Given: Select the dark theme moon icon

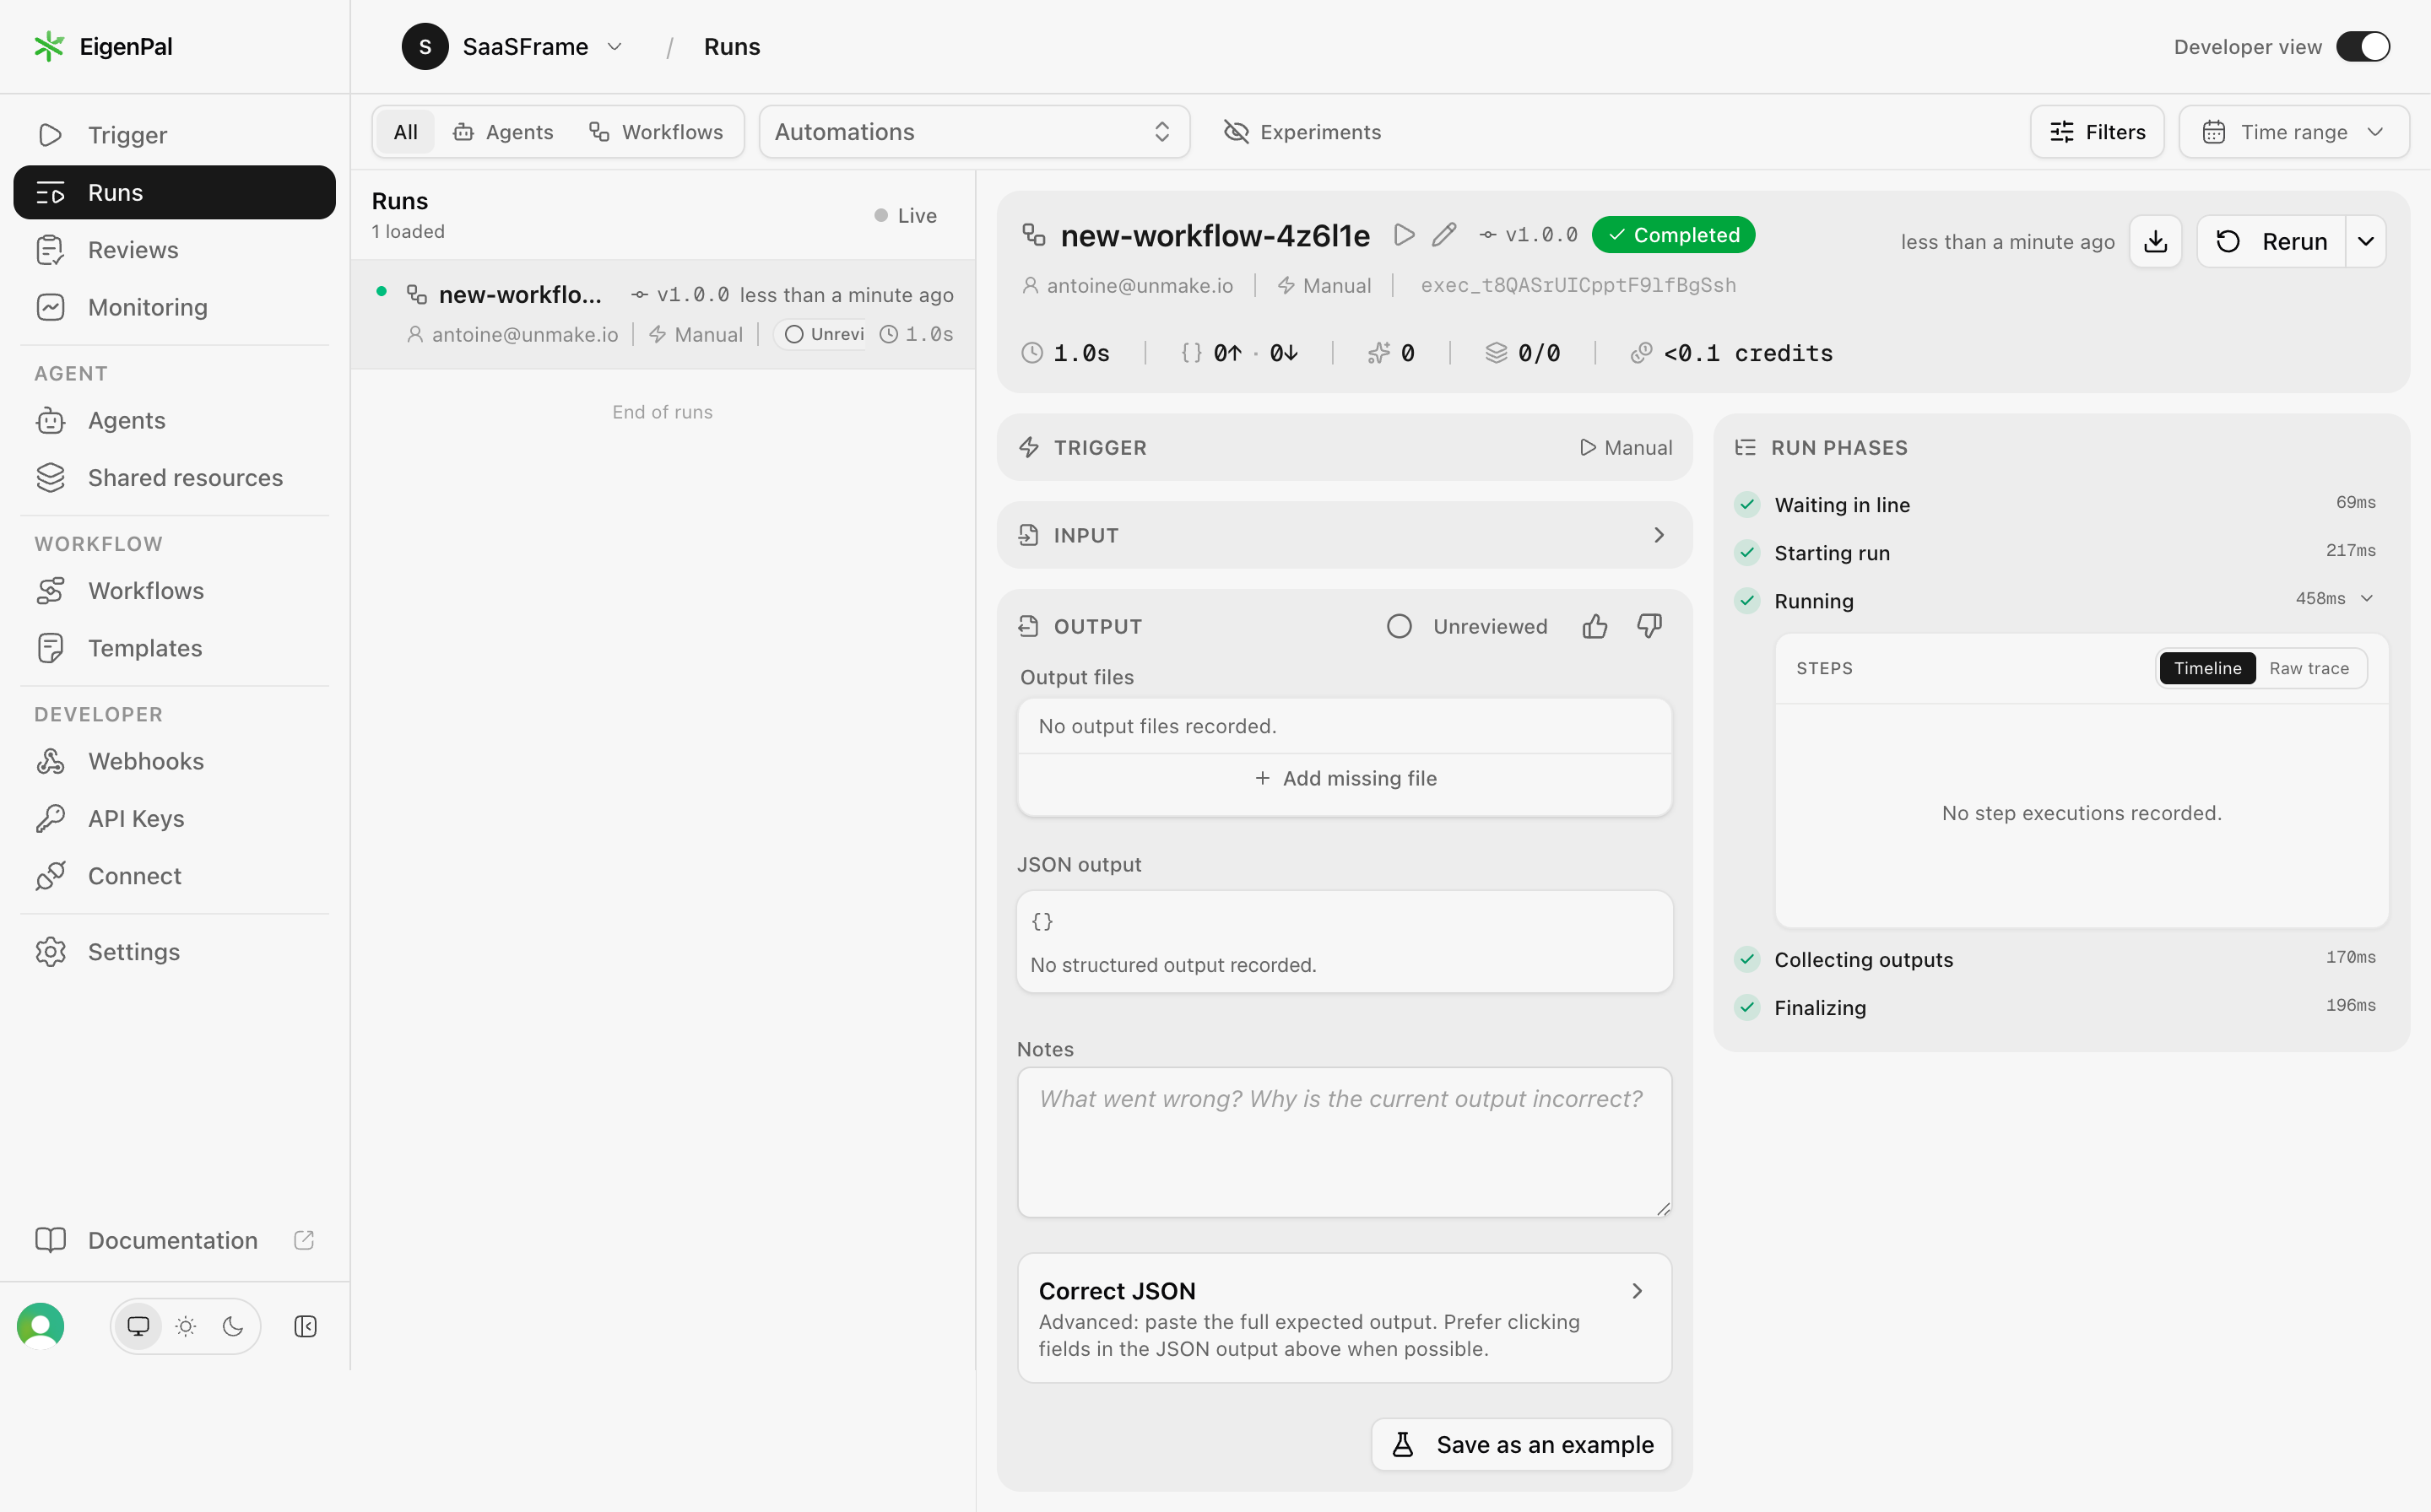Looking at the screenshot, I should coord(233,1326).
